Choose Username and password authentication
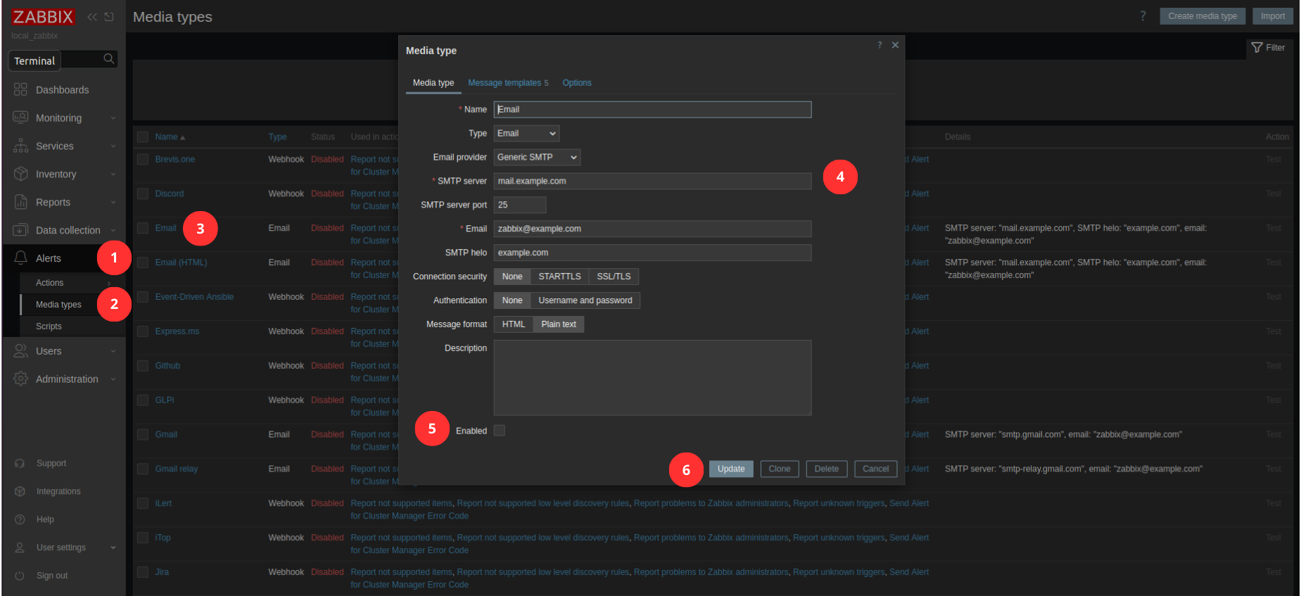 (585, 300)
